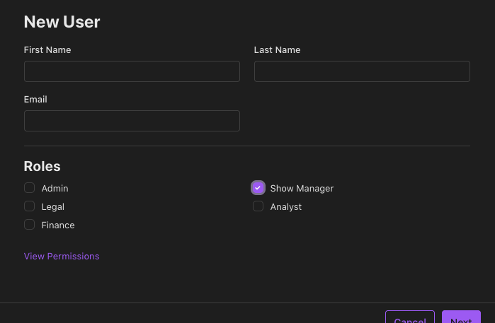
Task: Click the "Last Name" field label
Action: pos(277,49)
